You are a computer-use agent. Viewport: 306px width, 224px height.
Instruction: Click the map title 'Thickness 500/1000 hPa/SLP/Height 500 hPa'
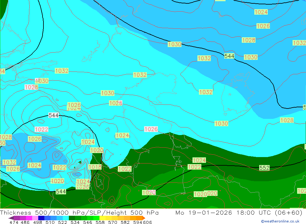[79, 212]
